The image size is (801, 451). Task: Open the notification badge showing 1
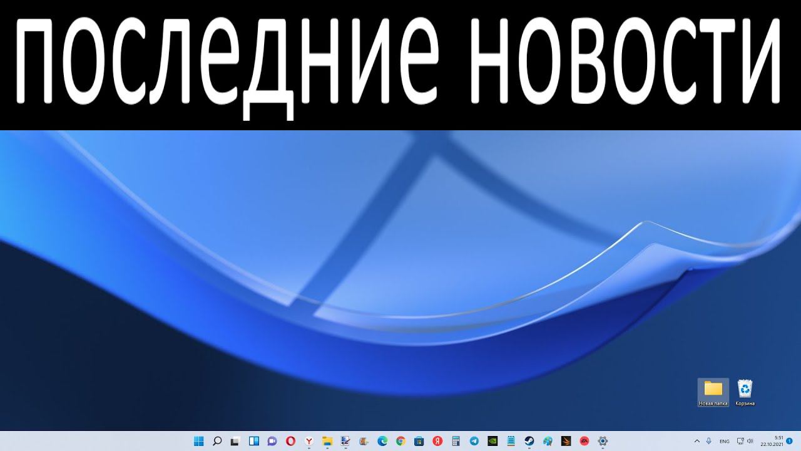tap(790, 441)
